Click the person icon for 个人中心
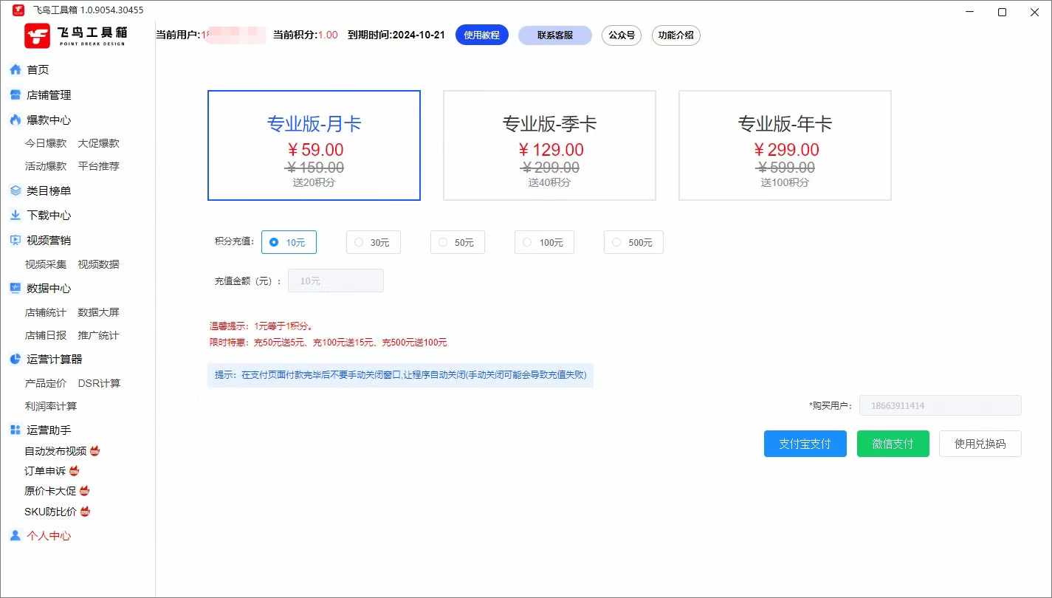This screenshot has height=598, width=1052. click(15, 536)
